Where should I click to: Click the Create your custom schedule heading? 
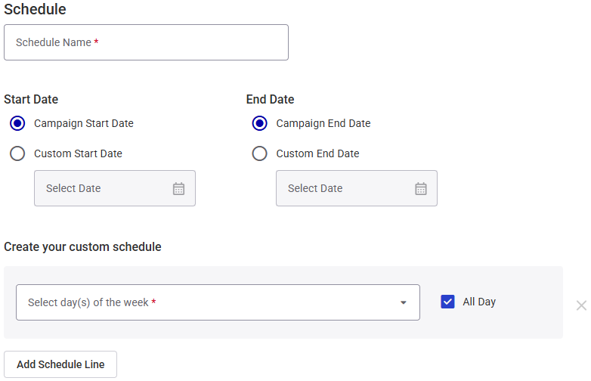pyautogui.click(x=82, y=247)
